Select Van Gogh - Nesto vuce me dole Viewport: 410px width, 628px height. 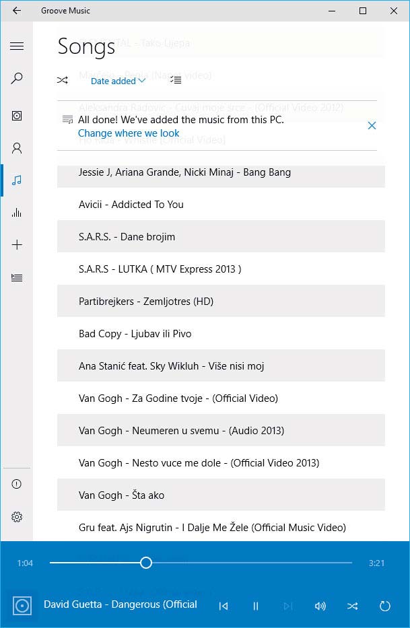pos(221,462)
